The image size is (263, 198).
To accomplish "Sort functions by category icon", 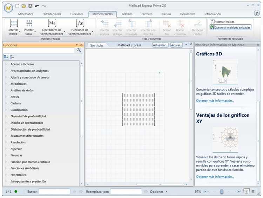I will (6, 57).
